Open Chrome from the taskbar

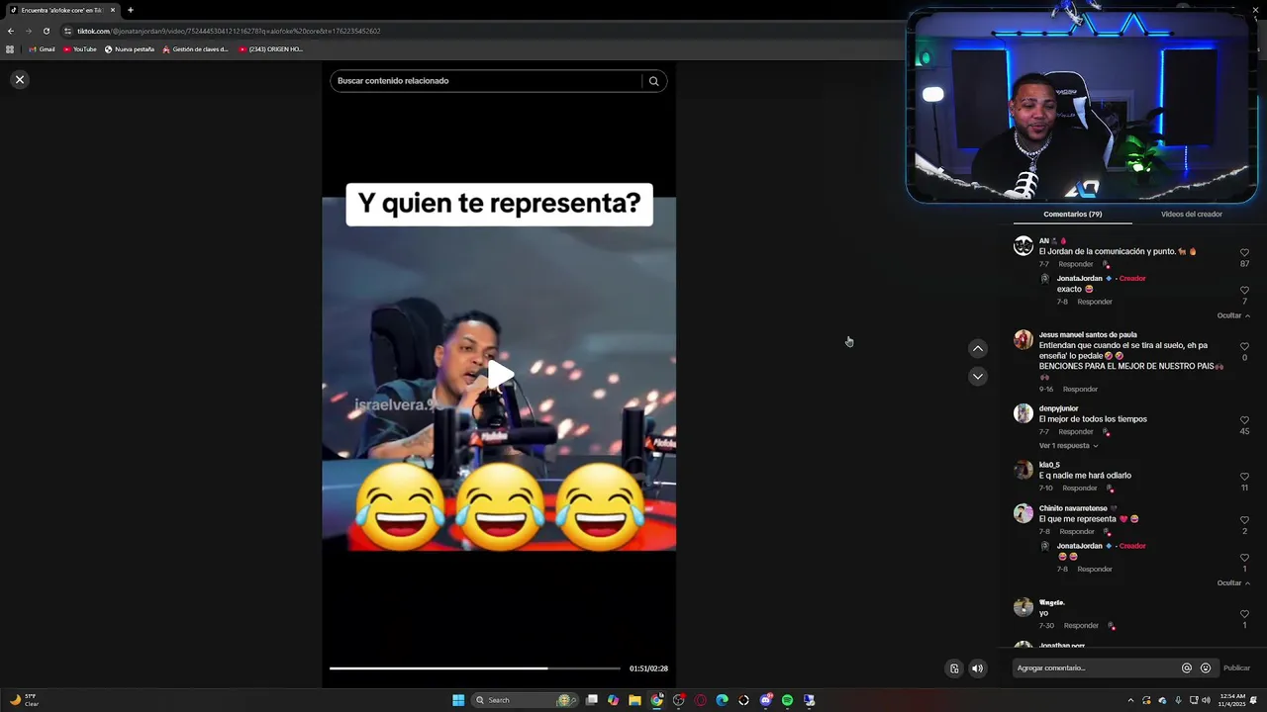[656, 700]
